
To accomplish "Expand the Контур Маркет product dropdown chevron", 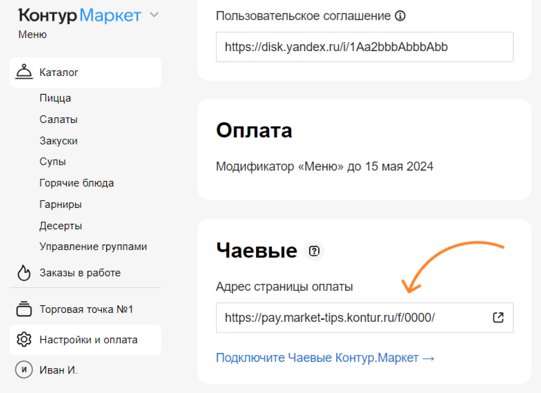I will (x=154, y=15).
